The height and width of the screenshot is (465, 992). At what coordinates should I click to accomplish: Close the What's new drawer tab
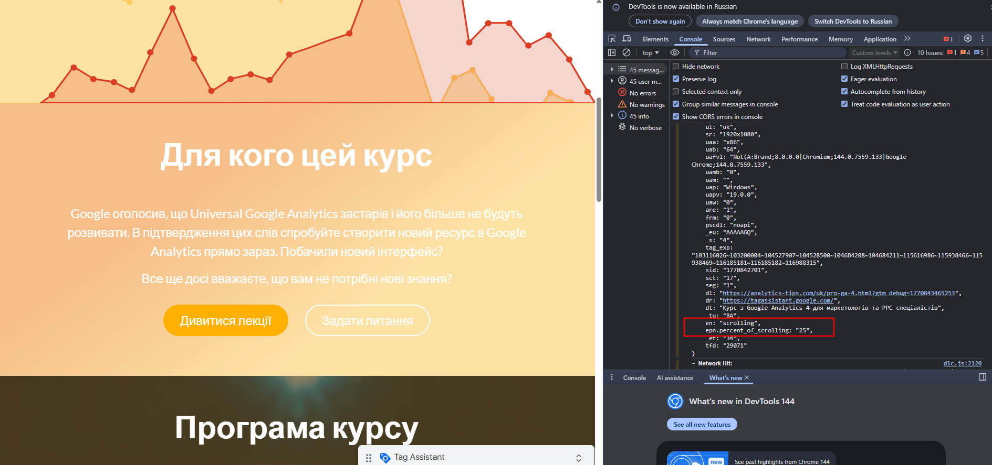coord(747,377)
